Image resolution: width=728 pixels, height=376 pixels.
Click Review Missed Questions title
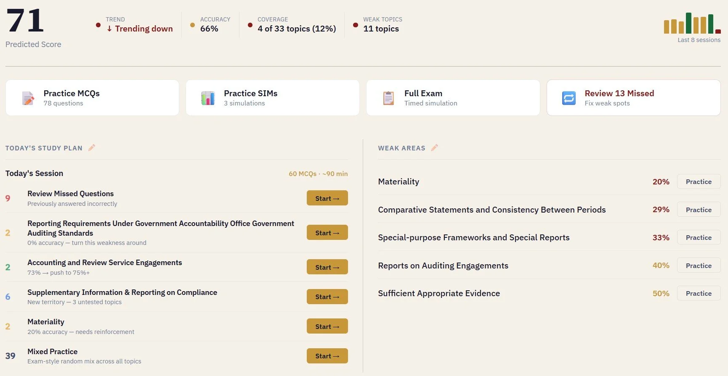coord(71,194)
